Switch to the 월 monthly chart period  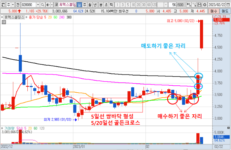tap(90, 5)
